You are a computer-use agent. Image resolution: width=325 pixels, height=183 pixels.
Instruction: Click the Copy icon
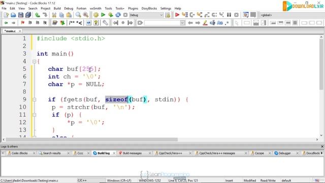pyautogui.click(x=61, y=15)
